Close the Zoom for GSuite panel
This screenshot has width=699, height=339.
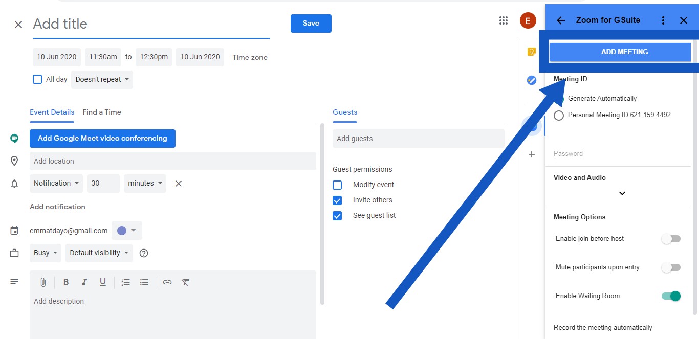point(684,20)
